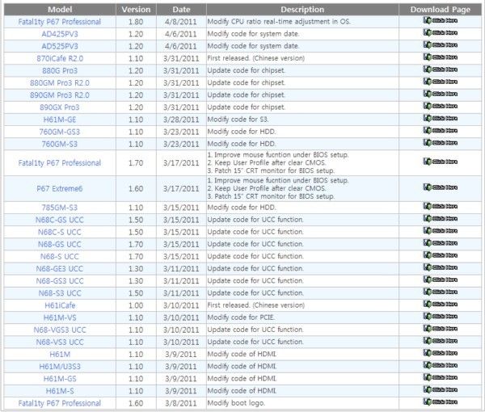Click download icon in H61M row
The height and width of the screenshot is (412, 485).
point(441,353)
